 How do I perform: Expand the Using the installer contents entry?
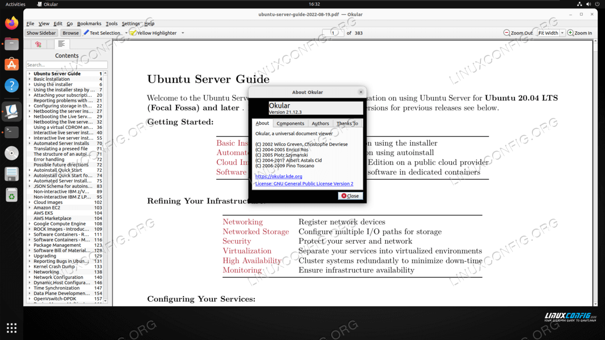(x=30, y=85)
